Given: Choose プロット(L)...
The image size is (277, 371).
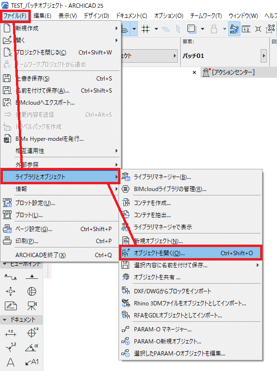Looking at the screenshot, I should coord(61,215).
